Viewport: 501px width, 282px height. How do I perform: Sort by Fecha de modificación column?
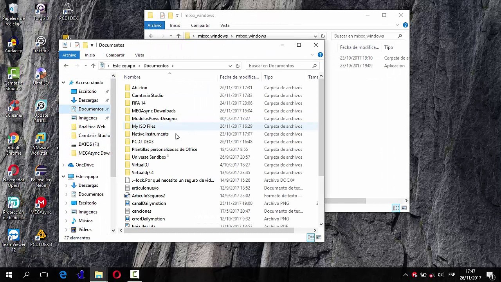240,77
